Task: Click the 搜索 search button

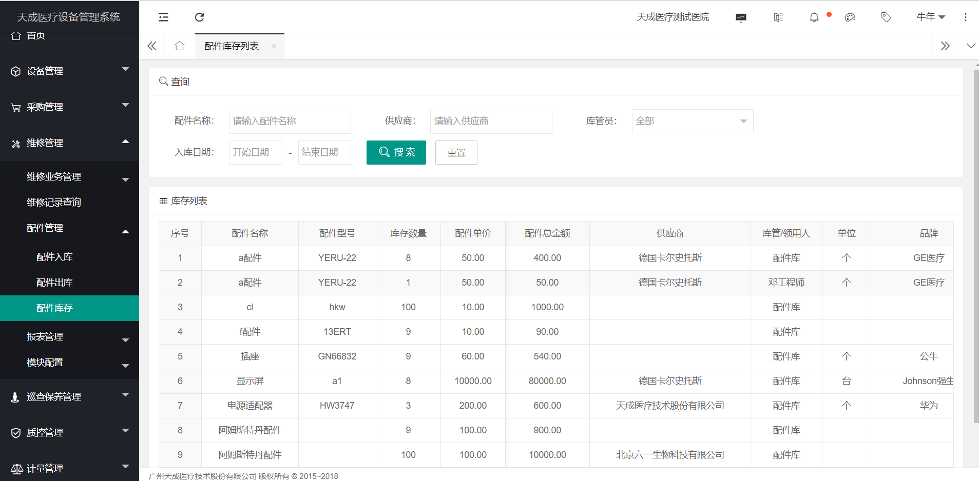Action: coord(396,152)
